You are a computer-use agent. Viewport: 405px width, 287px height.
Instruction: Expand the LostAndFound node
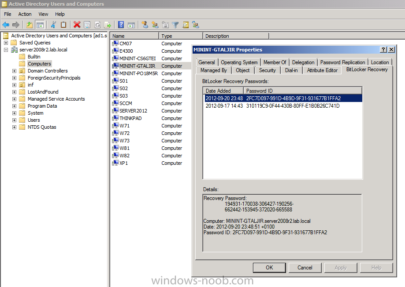click(14, 92)
